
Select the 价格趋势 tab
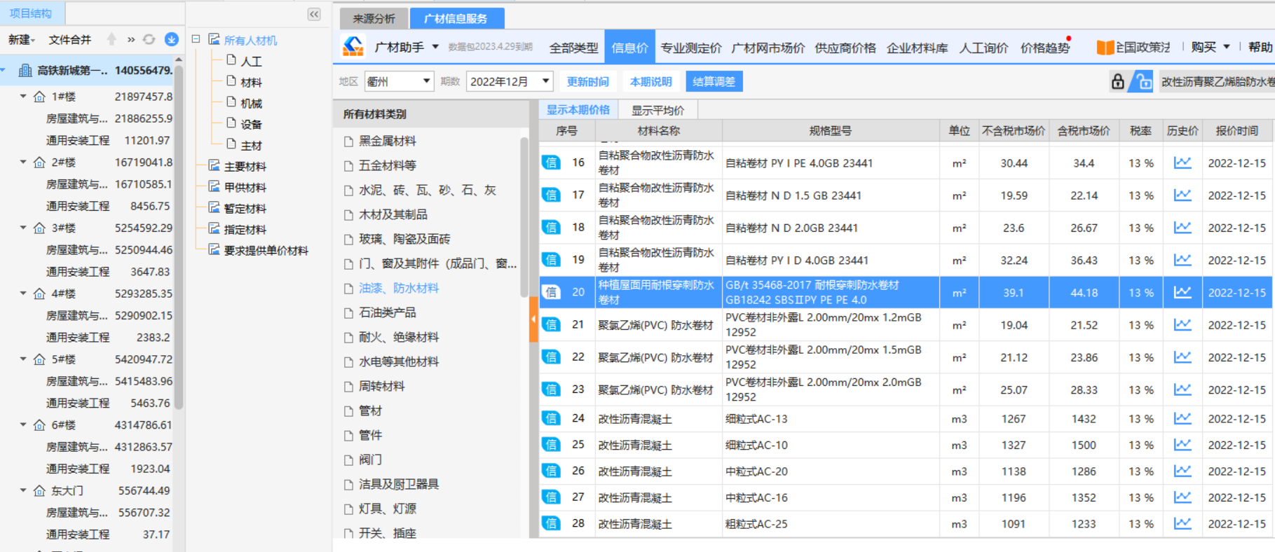[x=1045, y=48]
